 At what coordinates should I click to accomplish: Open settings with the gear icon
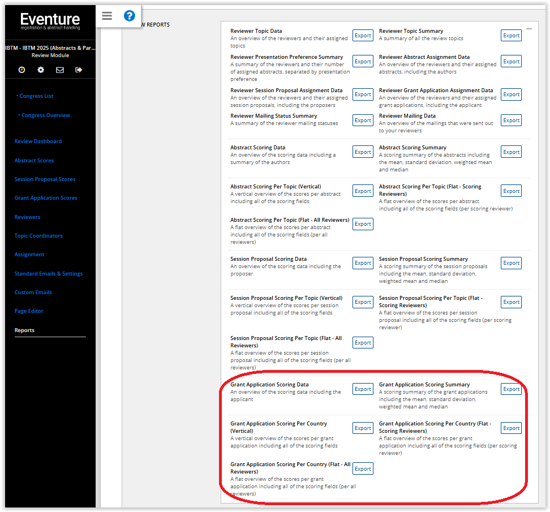tap(41, 70)
